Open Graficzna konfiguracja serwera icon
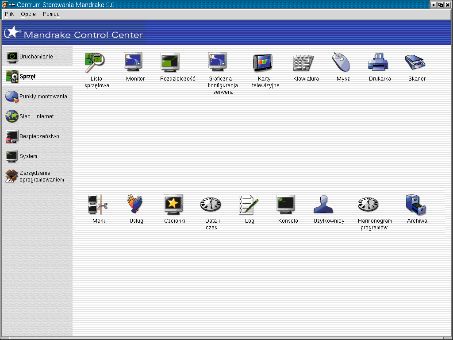 tap(218, 62)
